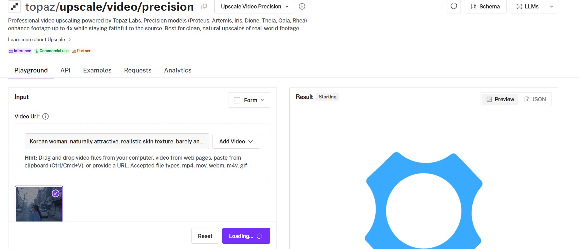
Task: Click the Topaz model logo icon
Action: tap(14, 6)
